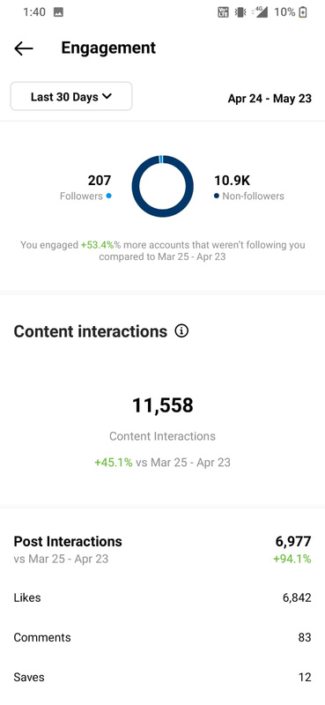Tap the followers donut chart
The width and height of the screenshot is (325, 705).
(x=163, y=186)
